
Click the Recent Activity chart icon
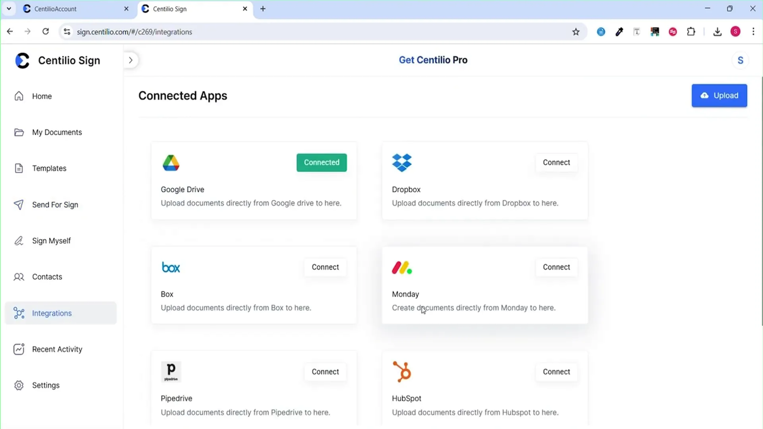(x=19, y=349)
